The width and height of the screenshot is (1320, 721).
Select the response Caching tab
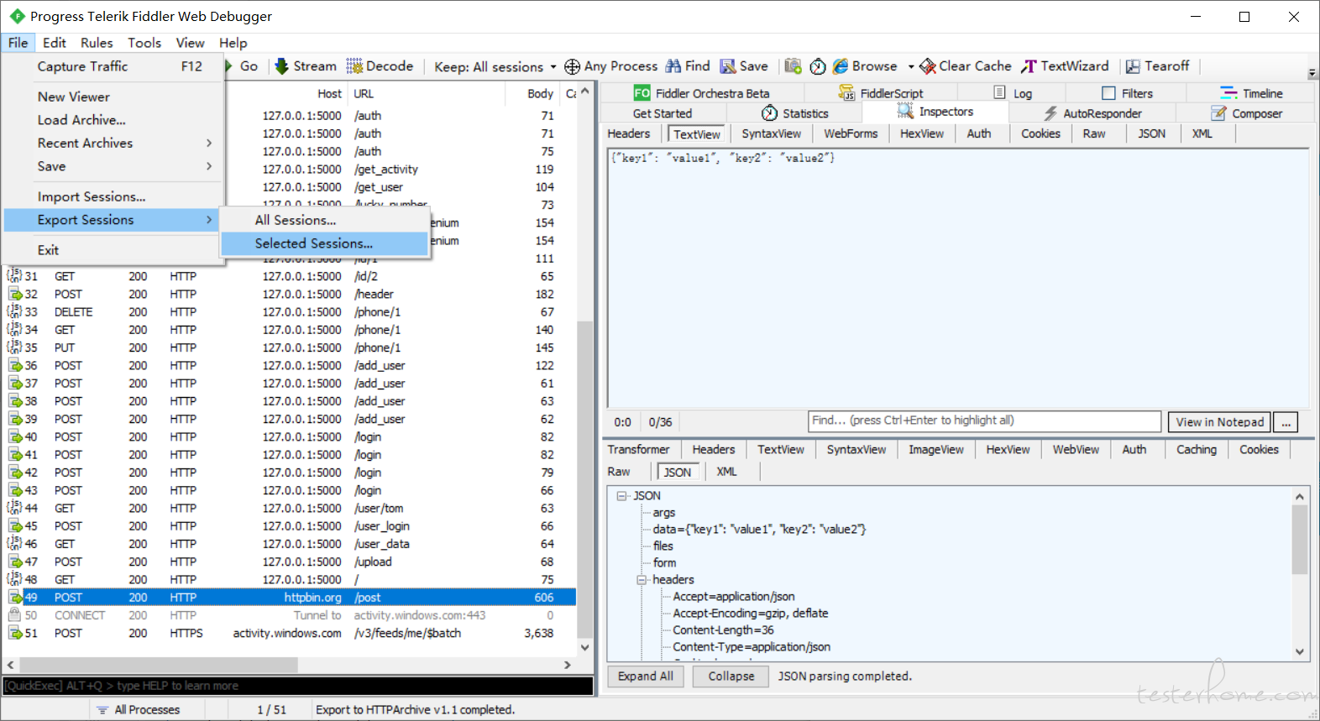coord(1197,450)
